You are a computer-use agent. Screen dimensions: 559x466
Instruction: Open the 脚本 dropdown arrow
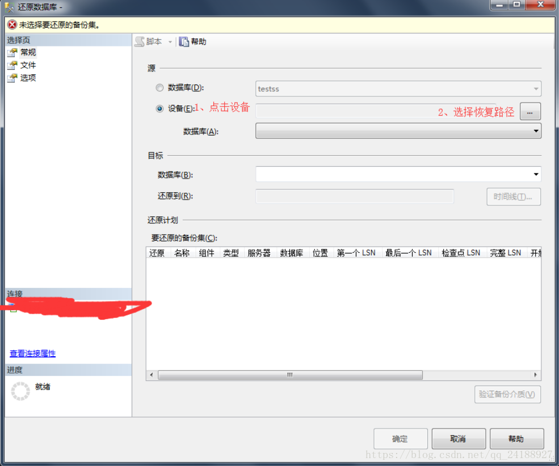click(x=170, y=42)
